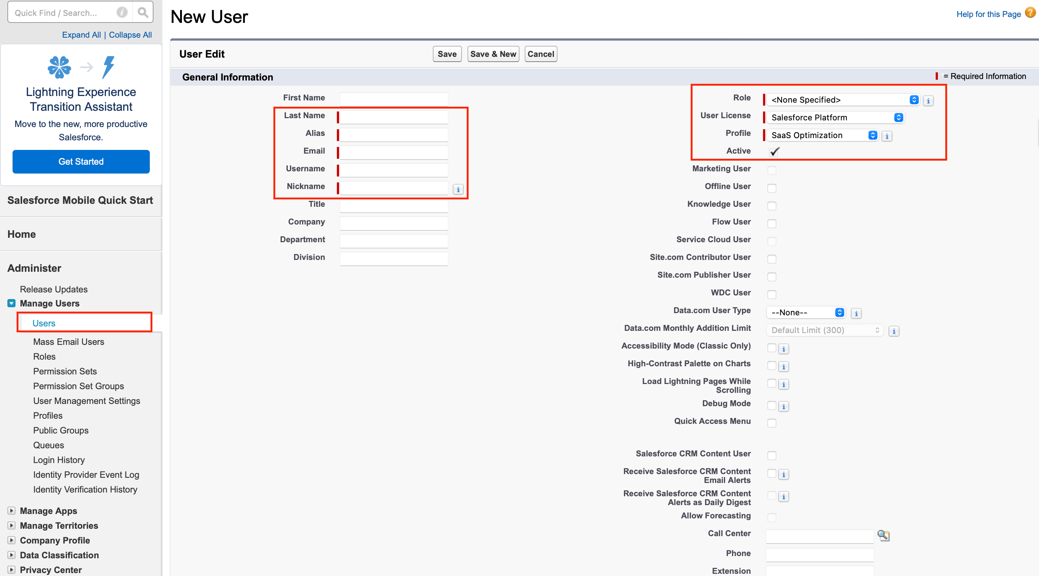Enable the Knowledge User checkbox

click(772, 205)
